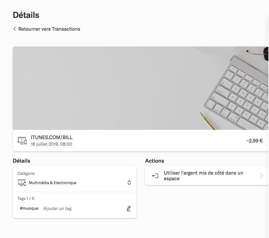Viewport: 269px width, 238px height.
Task: Click the Actions section heading
Action: 155,161
